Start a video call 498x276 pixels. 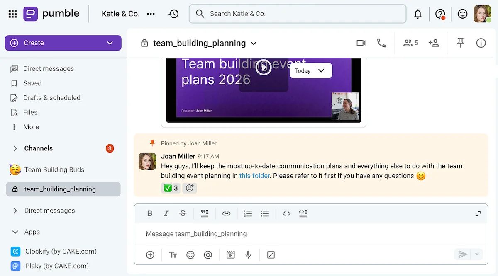click(x=361, y=43)
